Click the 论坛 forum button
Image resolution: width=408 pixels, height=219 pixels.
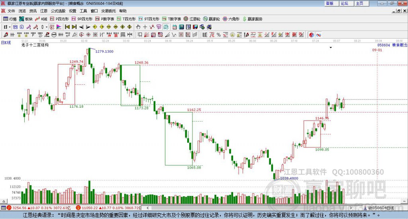(347, 3)
